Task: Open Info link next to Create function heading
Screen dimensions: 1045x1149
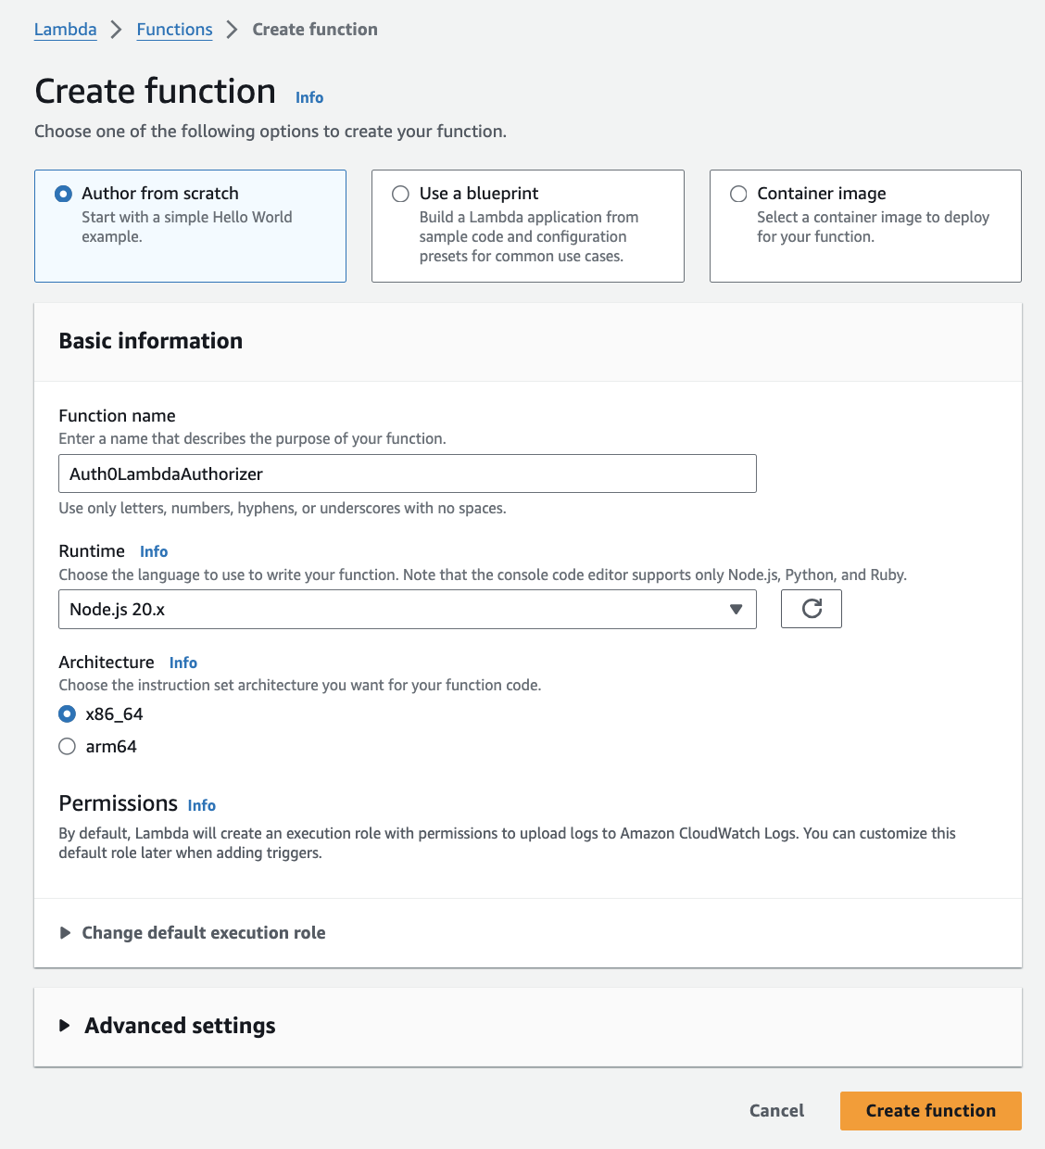Action: tap(309, 97)
